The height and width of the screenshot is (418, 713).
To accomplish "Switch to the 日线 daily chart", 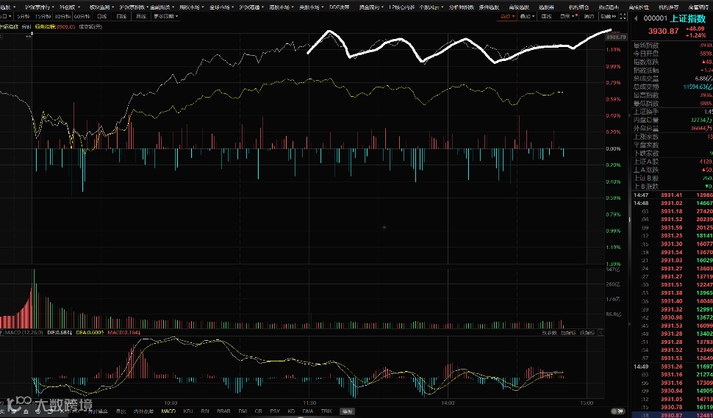I will 102,16.
